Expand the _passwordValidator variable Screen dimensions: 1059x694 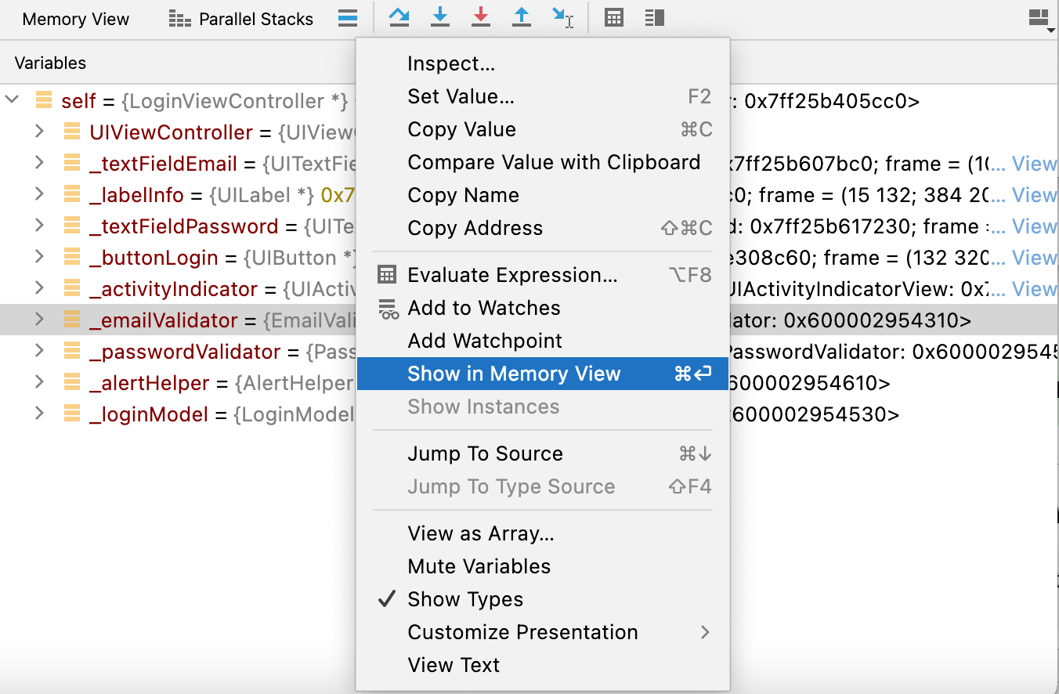point(39,351)
